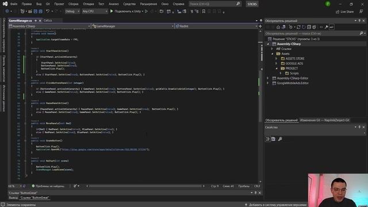This screenshot has height=207, width=368.
Task: Open the GameManager class dropdown
Action: [133, 26]
